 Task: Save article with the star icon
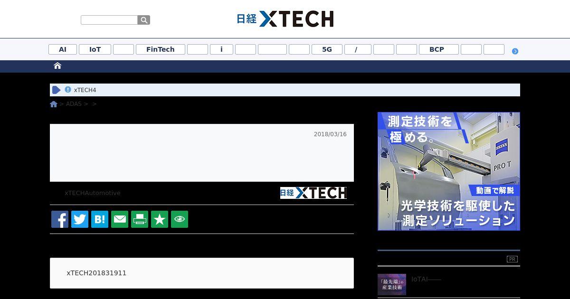point(160,219)
